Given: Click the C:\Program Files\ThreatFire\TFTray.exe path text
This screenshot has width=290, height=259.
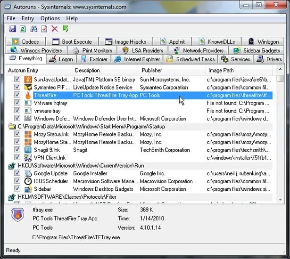Looking at the screenshot, I should point(76,237).
